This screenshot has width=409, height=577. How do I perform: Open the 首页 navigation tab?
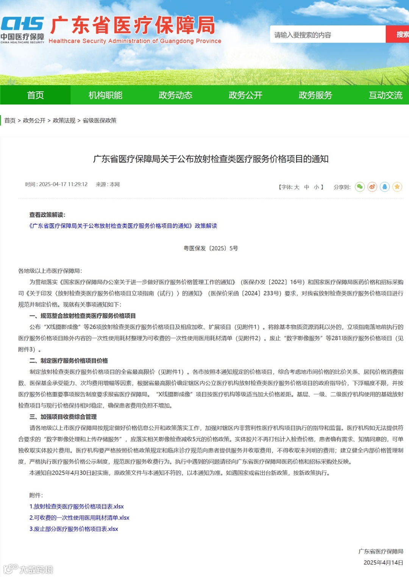click(x=35, y=95)
